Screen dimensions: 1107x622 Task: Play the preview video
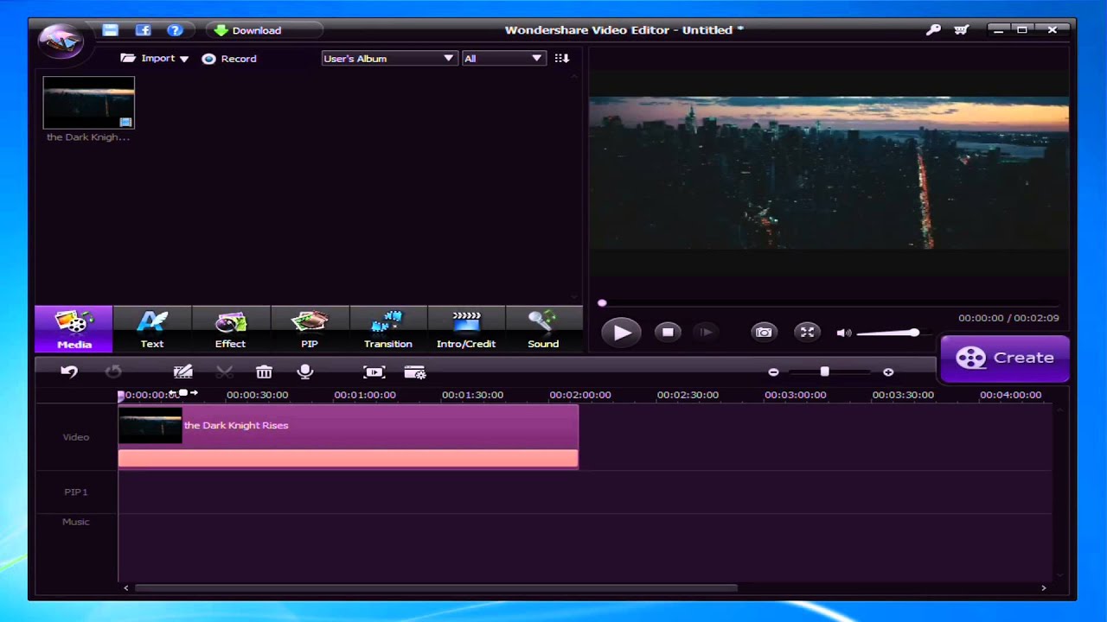[x=621, y=332]
